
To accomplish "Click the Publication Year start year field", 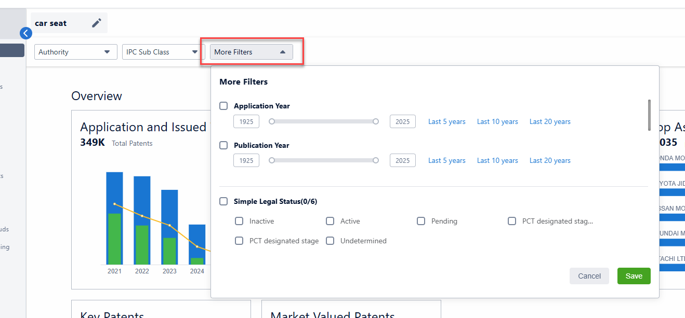I will tap(246, 161).
